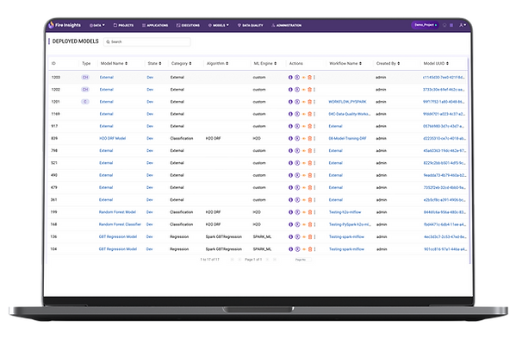Open the H2O DRF Model link
Image resolution: width=516 pixels, height=339 pixels.
tap(113, 138)
